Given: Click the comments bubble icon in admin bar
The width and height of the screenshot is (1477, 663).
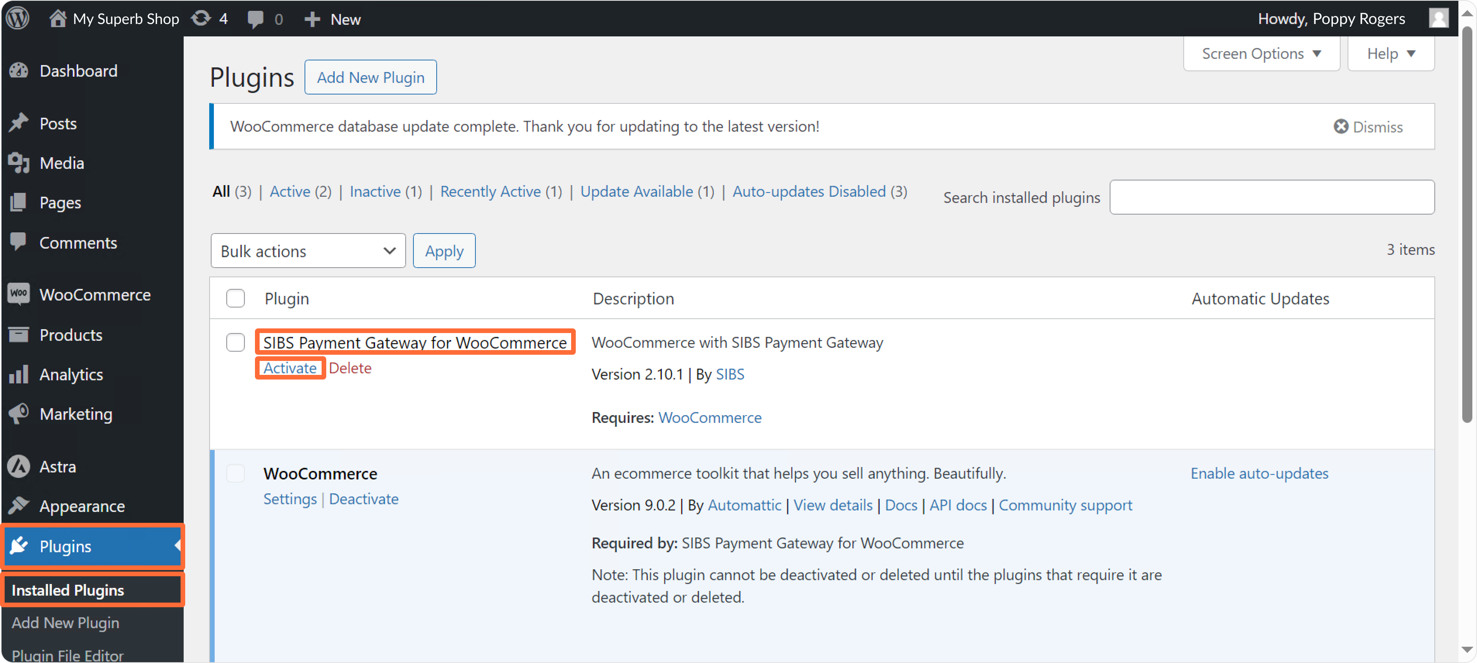Looking at the screenshot, I should point(256,19).
